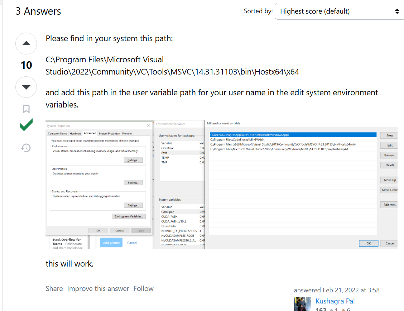
Task: Follow this answer
Action: coord(143,288)
